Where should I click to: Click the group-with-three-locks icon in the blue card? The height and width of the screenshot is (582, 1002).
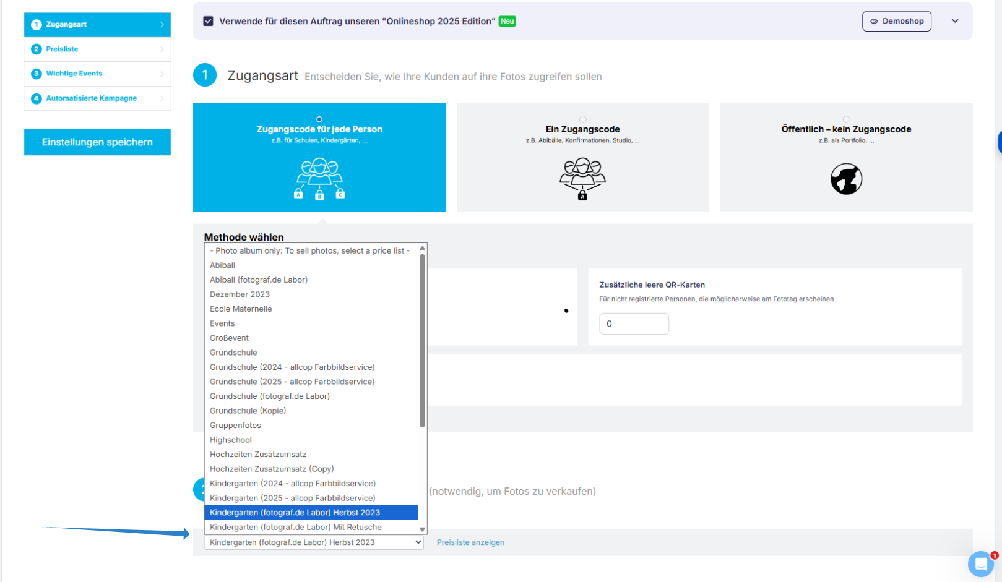pos(319,178)
